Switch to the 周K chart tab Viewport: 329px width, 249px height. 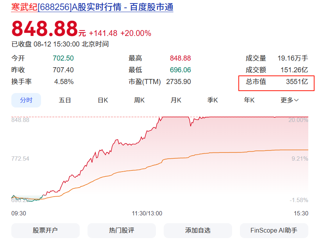[139, 100]
